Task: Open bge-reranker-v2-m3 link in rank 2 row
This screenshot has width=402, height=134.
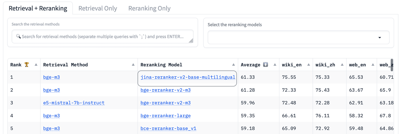Action: tap(166, 90)
